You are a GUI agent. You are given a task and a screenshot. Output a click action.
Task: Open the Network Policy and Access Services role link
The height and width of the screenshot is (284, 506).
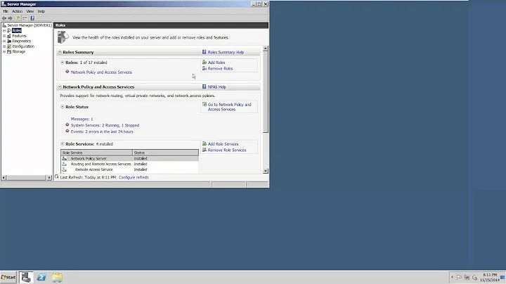pos(101,72)
